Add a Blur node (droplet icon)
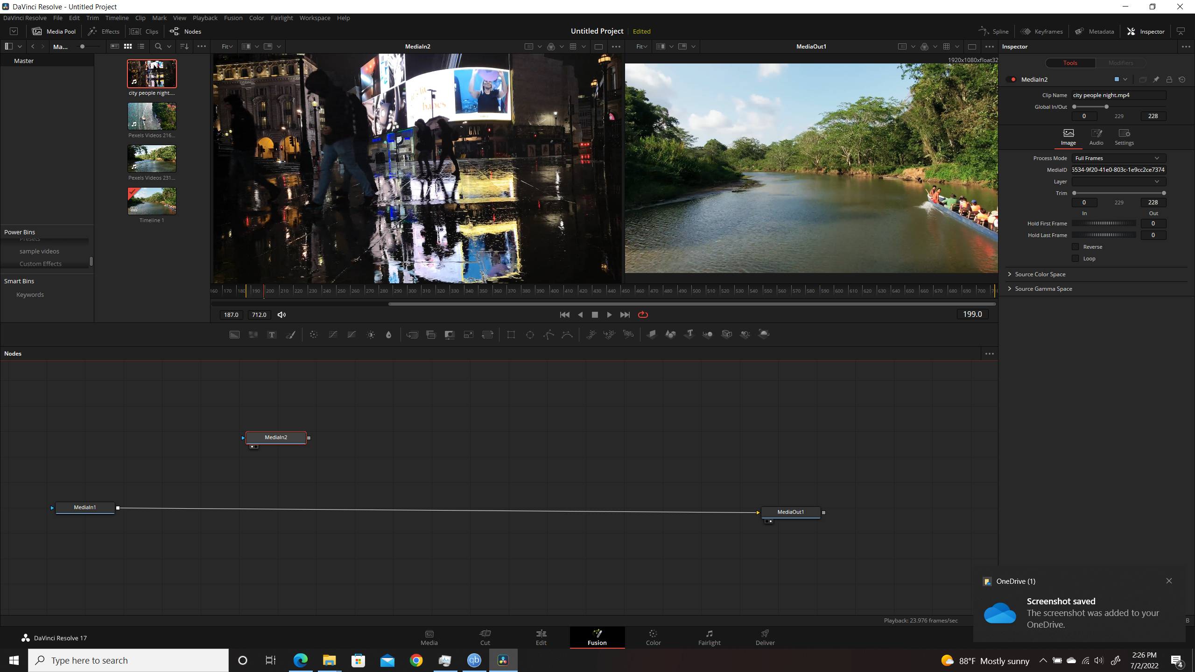 coord(388,334)
